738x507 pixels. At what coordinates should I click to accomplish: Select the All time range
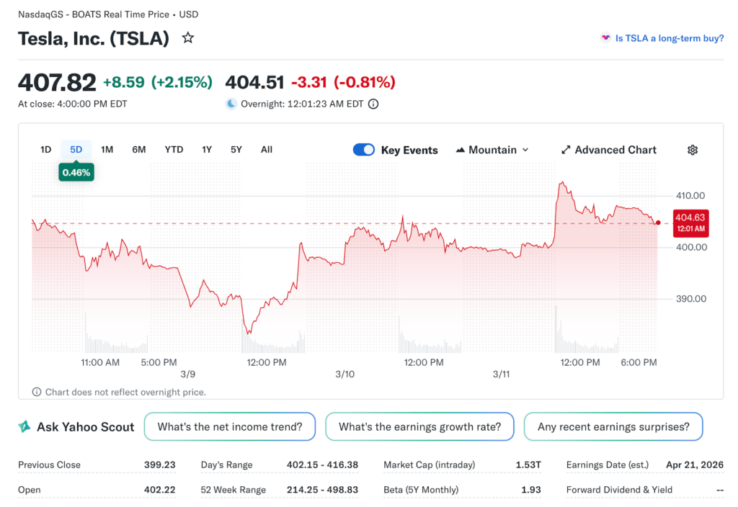267,150
